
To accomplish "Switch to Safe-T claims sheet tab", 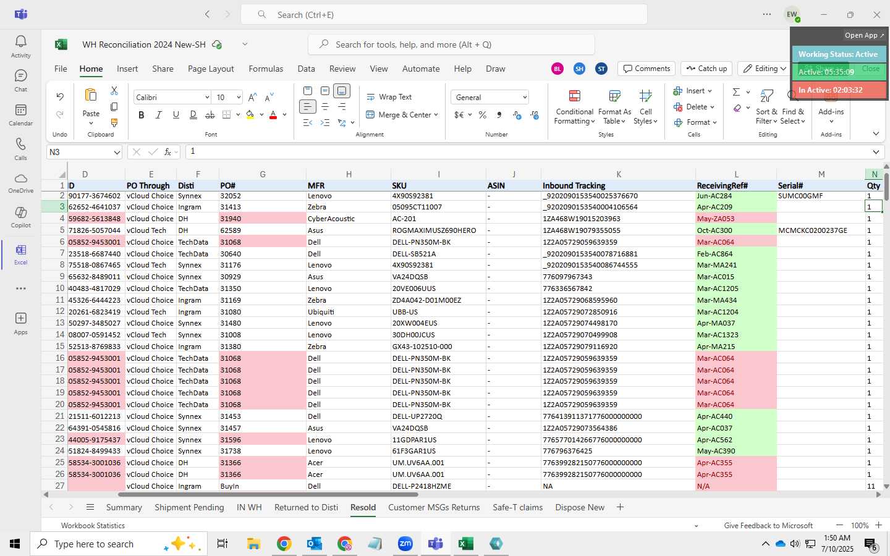I will (517, 507).
